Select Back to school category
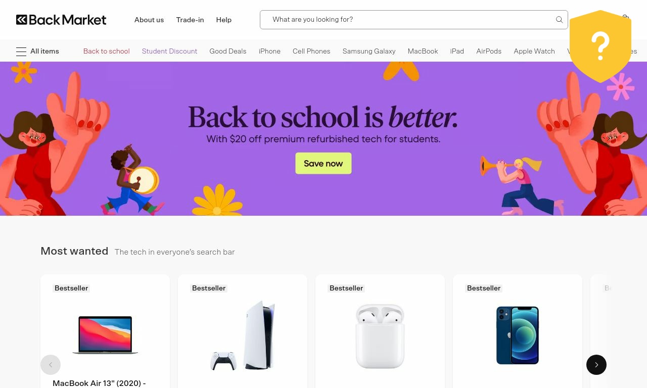This screenshot has width=647, height=388. (x=107, y=51)
